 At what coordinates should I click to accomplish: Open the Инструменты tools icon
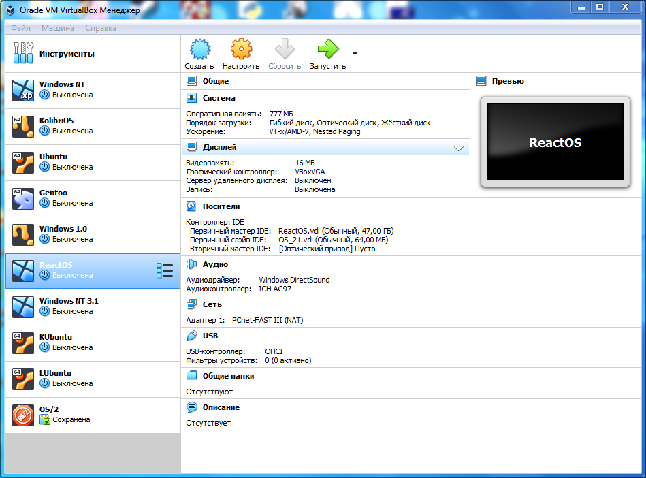[x=23, y=53]
